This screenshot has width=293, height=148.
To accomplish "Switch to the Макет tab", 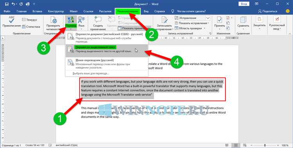I will [x=73, y=11].
